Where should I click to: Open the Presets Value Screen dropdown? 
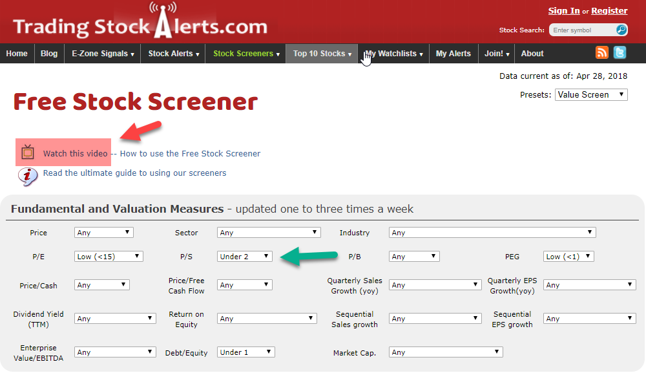point(591,95)
